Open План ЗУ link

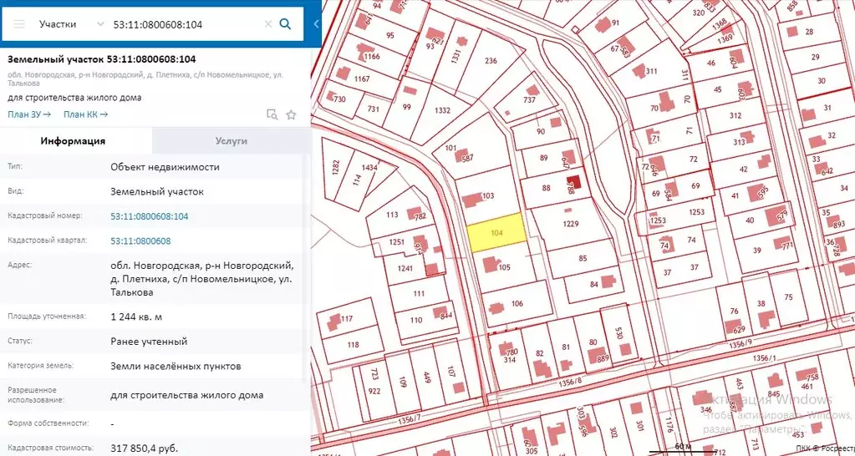tap(29, 114)
